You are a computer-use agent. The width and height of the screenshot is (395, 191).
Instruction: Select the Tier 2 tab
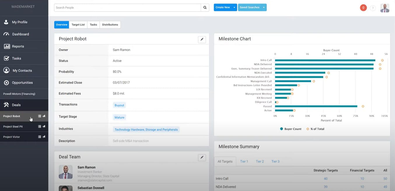(260, 161)
